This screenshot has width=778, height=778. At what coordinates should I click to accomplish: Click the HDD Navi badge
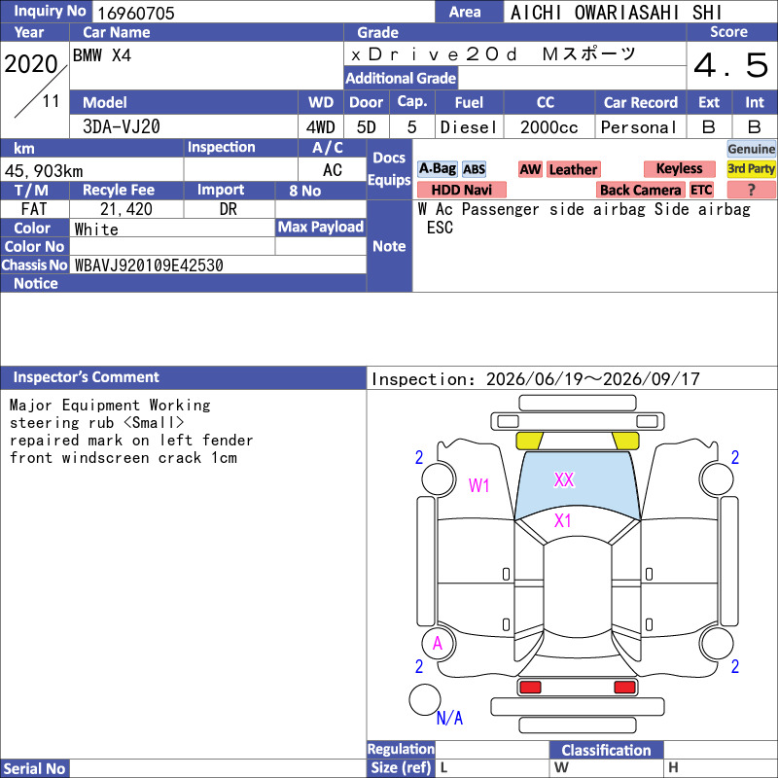(x=461, y=190)
